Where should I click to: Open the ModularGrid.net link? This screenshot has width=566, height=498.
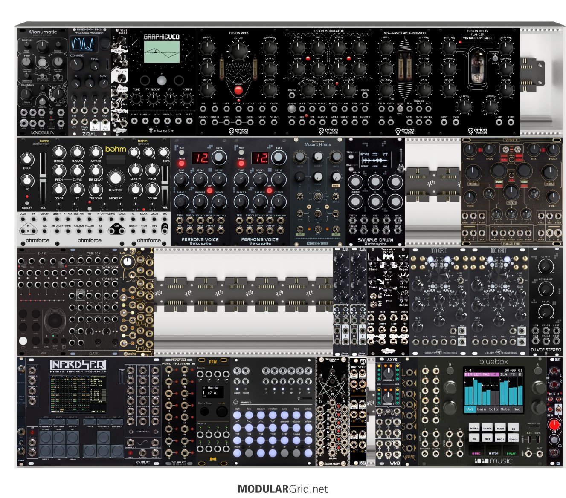282,489
